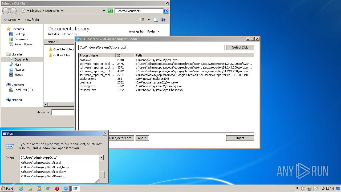Click the Outlook Files folder icon

click(x=50, y=55)
